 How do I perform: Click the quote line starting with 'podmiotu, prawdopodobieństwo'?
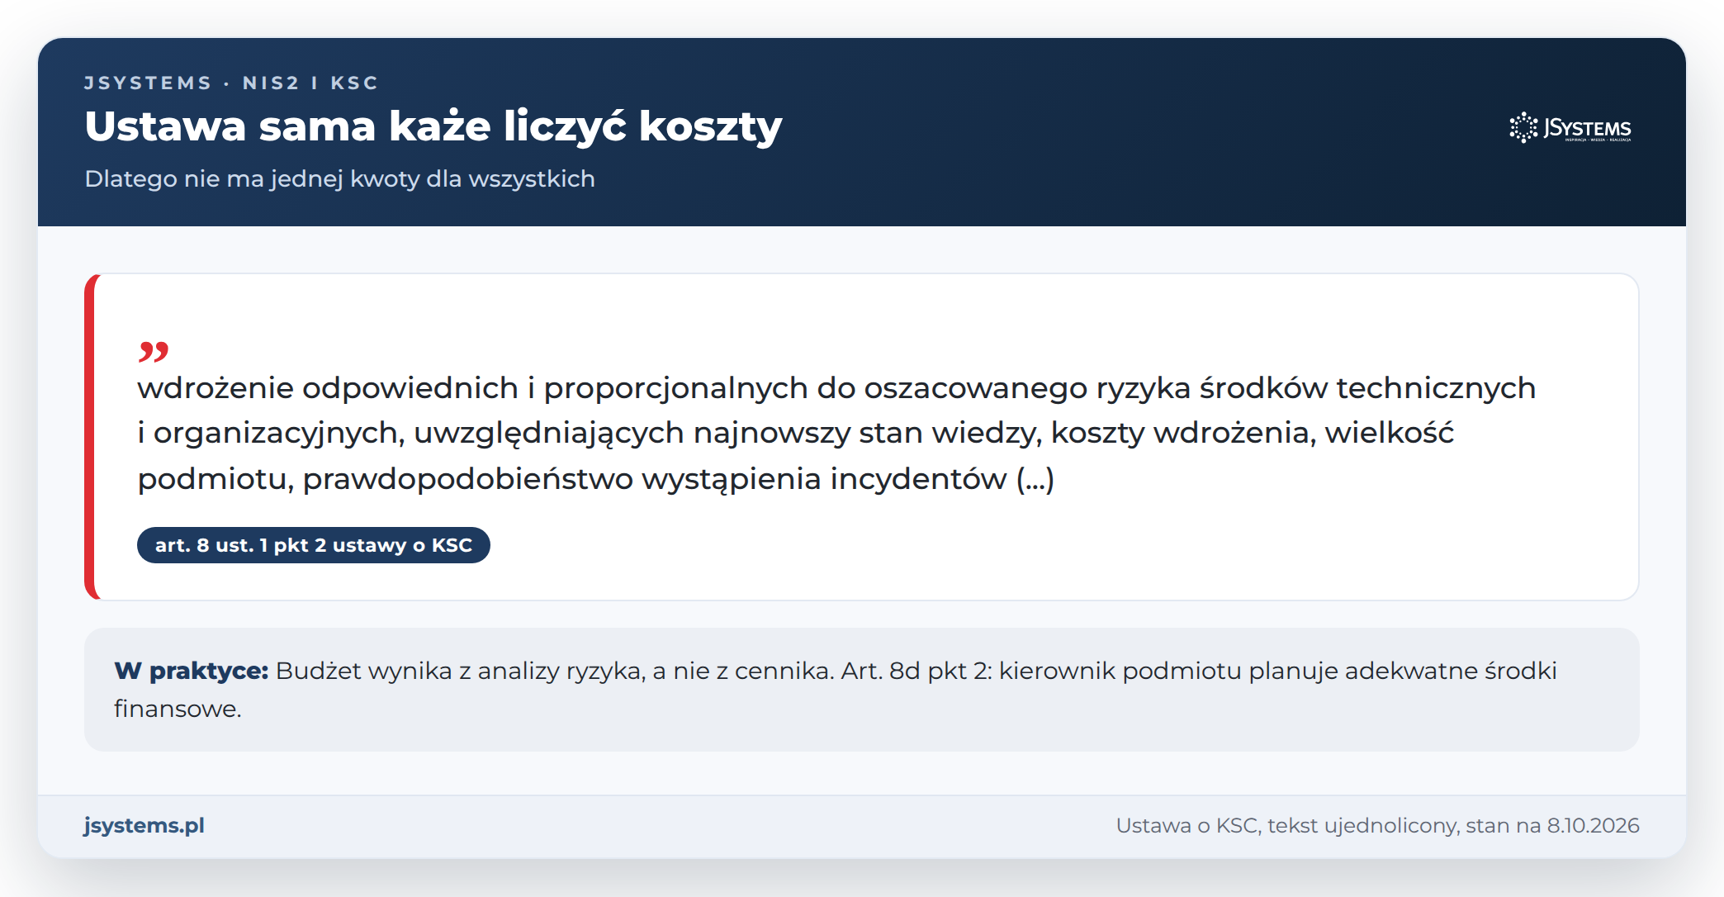[596, 479]
